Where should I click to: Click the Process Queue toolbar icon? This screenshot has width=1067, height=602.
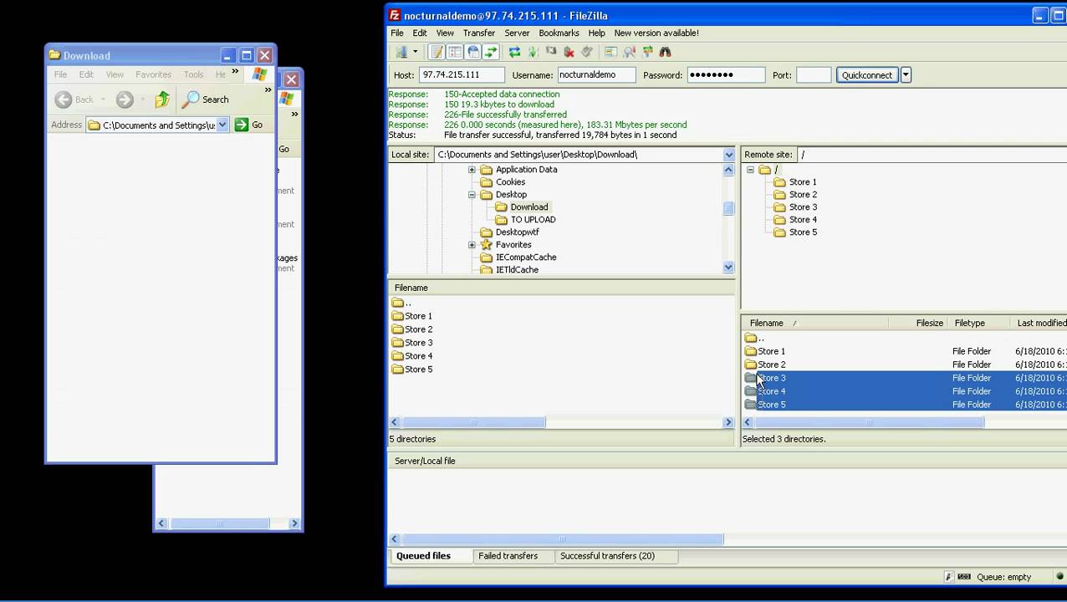pos(533,52)
